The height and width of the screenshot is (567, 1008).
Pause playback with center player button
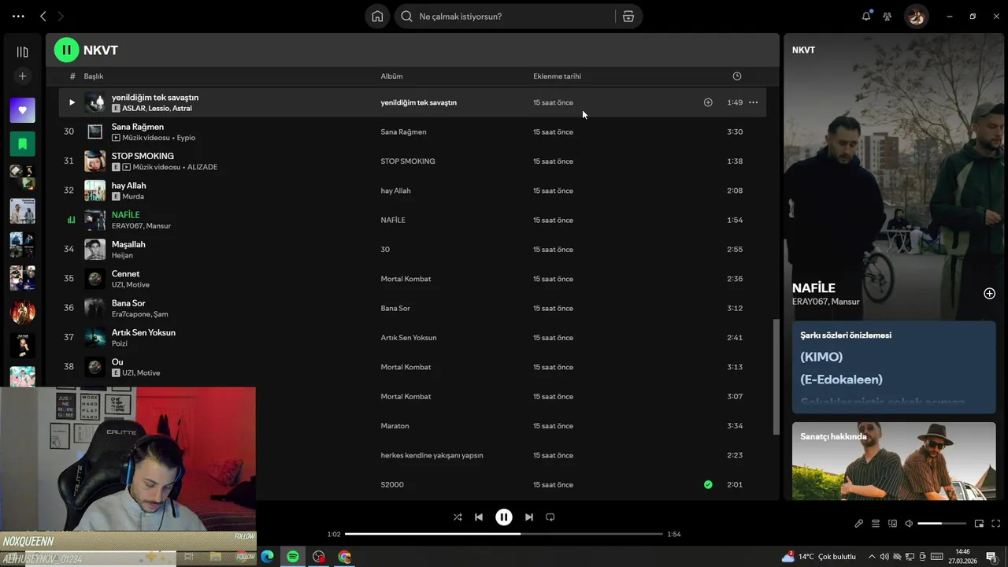click(504, 517)
